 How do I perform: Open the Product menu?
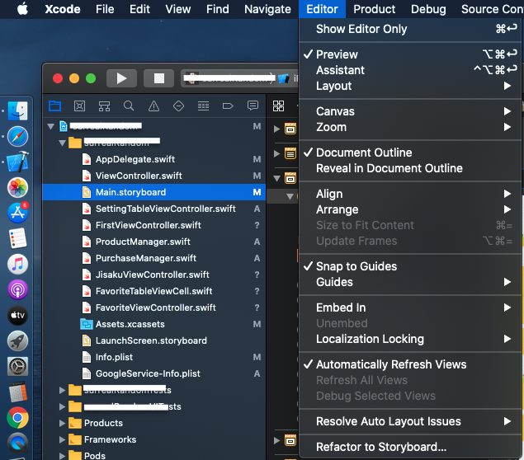point(375,9)
